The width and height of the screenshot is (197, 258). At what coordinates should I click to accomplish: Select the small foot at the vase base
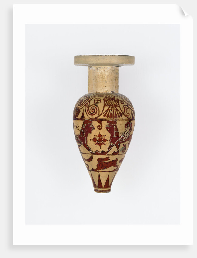click(102, 190)
